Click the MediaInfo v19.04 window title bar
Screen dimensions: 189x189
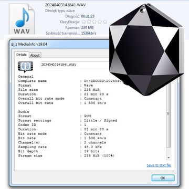59,44
